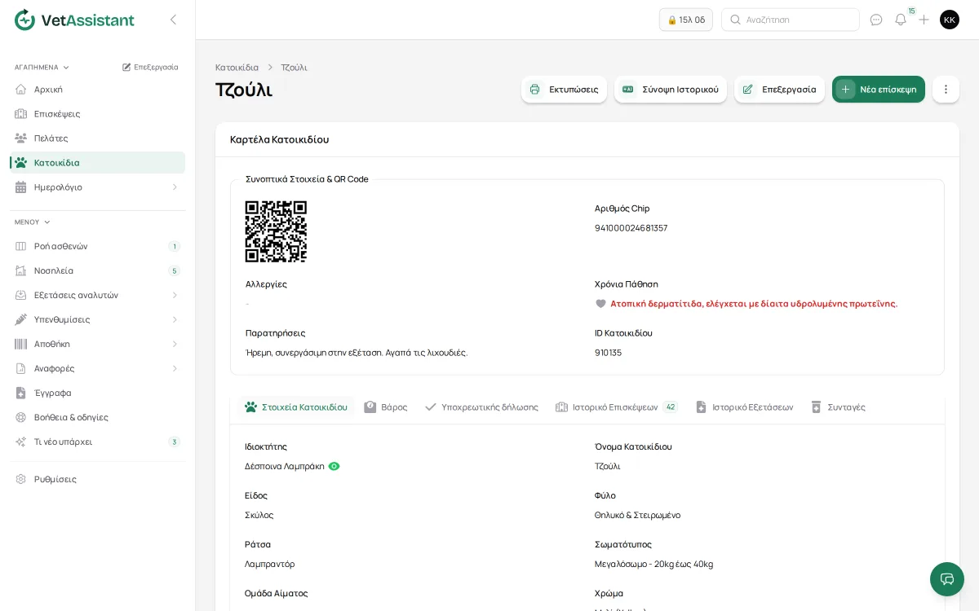Collapse the sidebar with the chevron
This screenshot has height=611, width=979.
tap(173, 20)
